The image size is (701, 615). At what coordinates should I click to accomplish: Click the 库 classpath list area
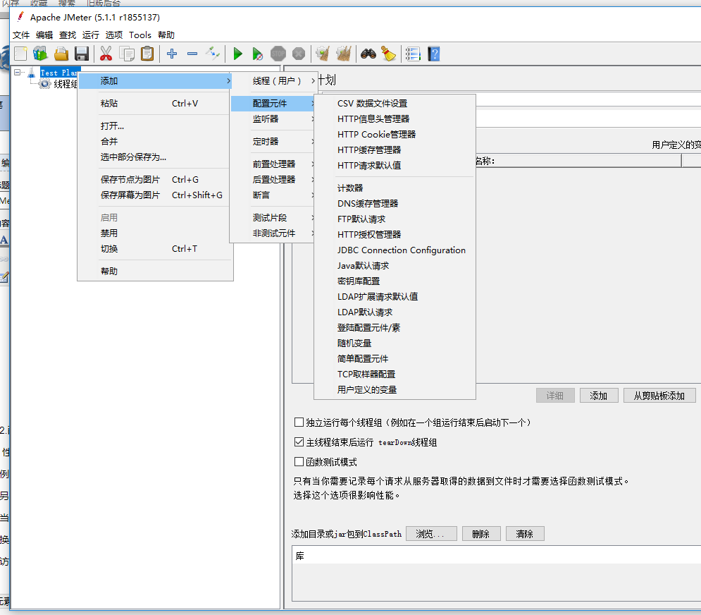(x=496, y=573)
